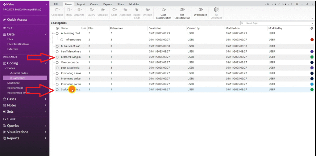Go to Quick Access
316x156 pixels.
17,19
